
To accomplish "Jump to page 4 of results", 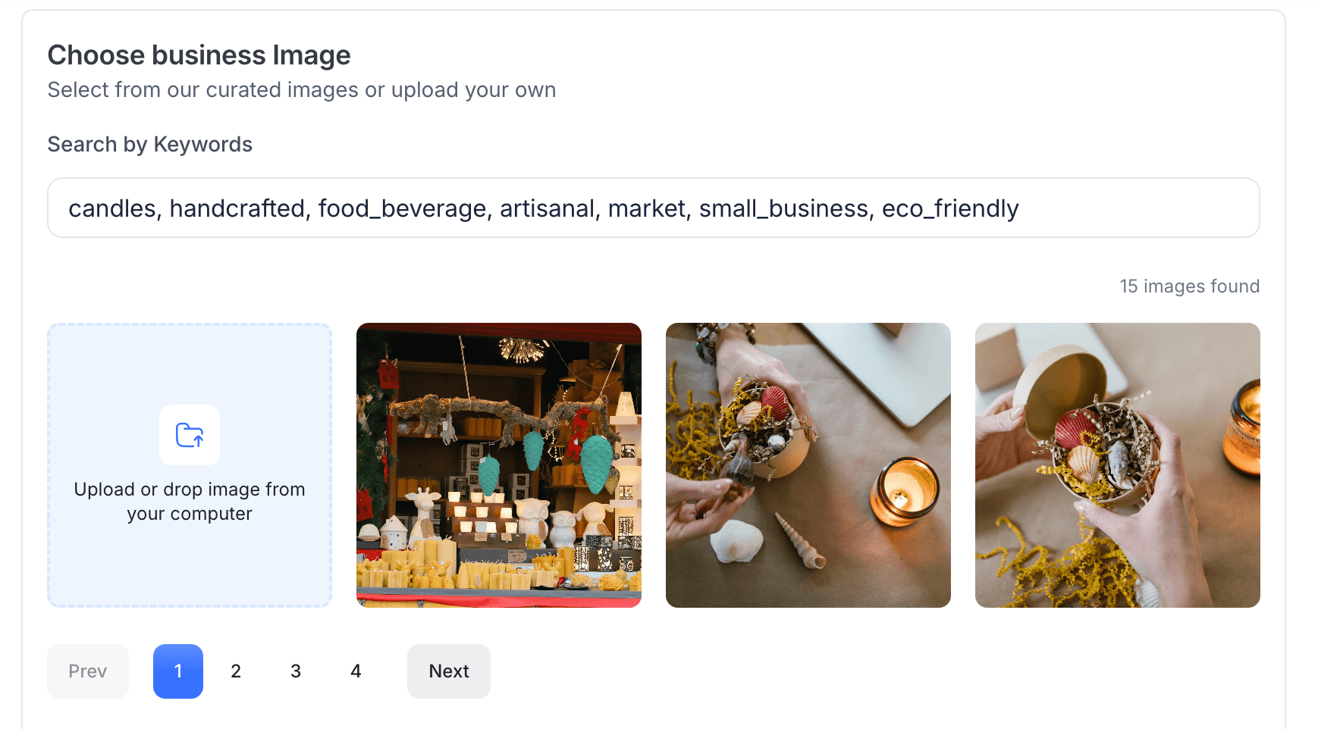I will coord(356,671).
